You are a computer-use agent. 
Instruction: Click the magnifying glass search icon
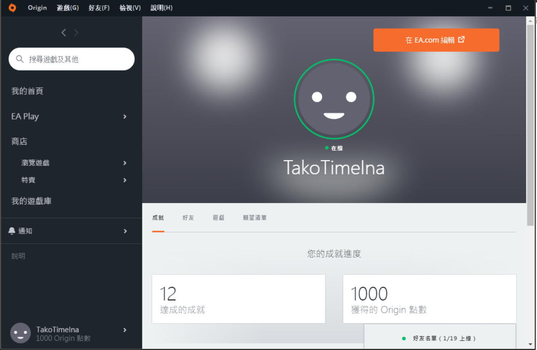coord(20,59)
